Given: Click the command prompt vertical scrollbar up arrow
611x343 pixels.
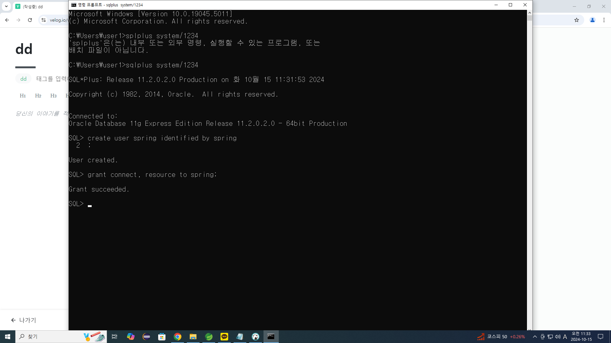Looking at the screenshot, I should (x=530, y=13).
